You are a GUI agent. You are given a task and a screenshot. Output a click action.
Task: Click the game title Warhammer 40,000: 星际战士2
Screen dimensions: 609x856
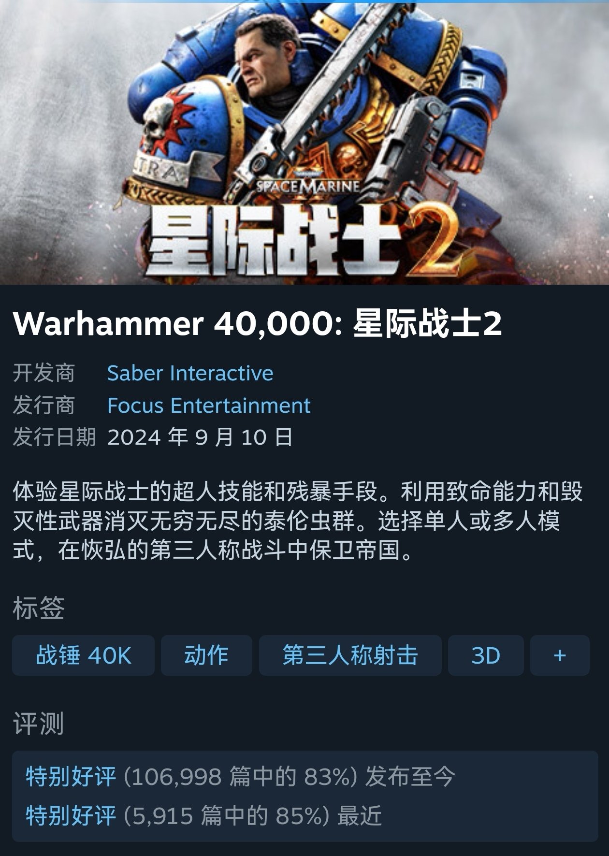click(x=258, y=324)
